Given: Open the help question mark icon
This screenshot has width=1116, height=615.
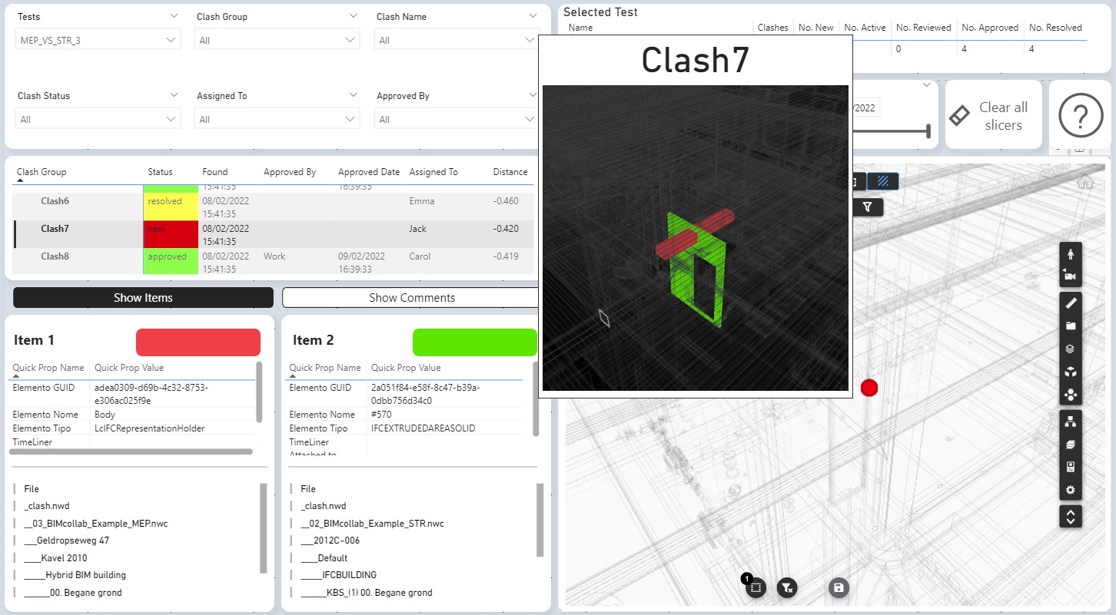Looking at the screenshot, I should 1080,116.
